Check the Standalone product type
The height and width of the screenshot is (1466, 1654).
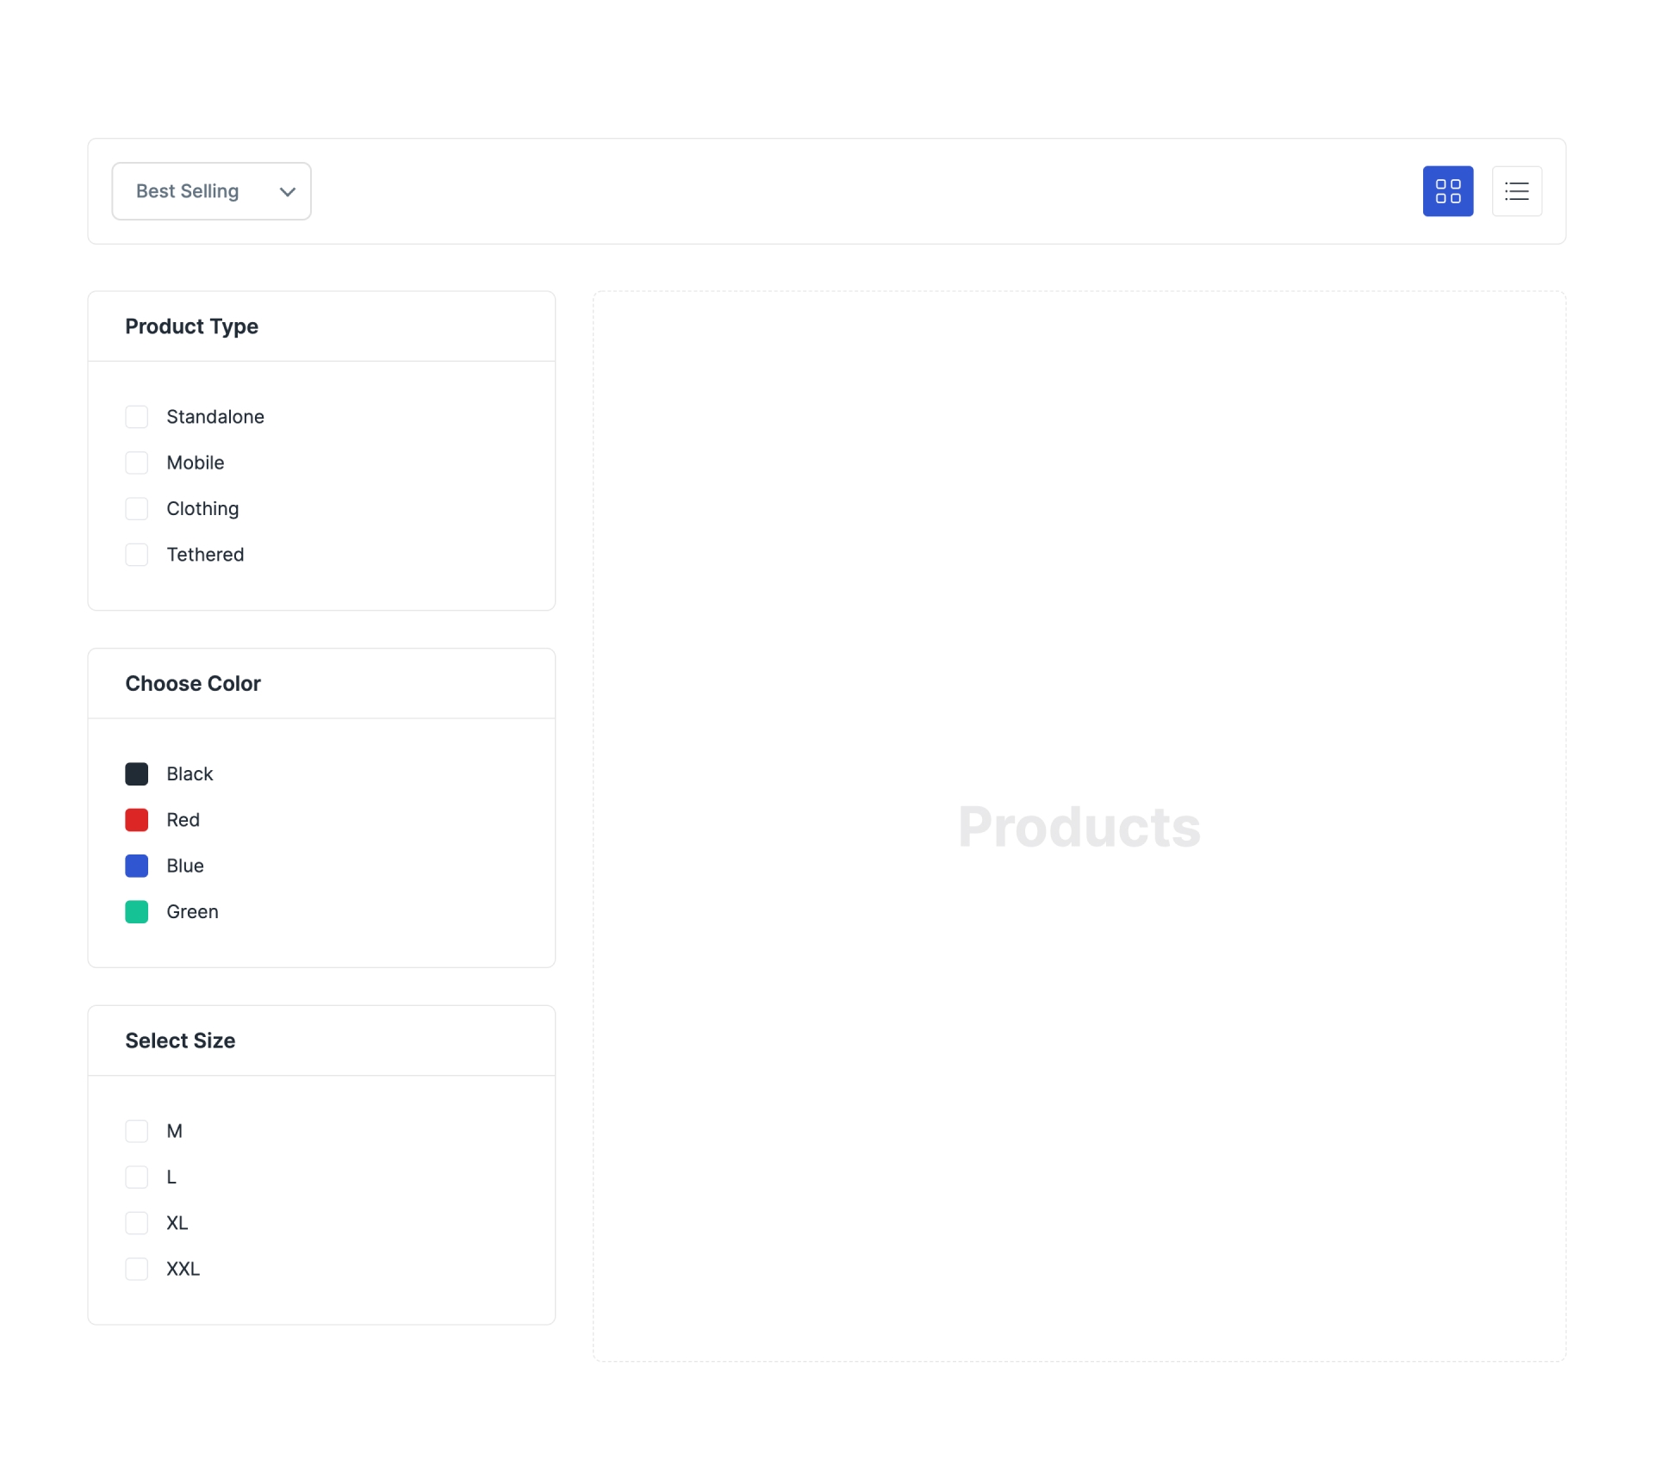[136, 417]
